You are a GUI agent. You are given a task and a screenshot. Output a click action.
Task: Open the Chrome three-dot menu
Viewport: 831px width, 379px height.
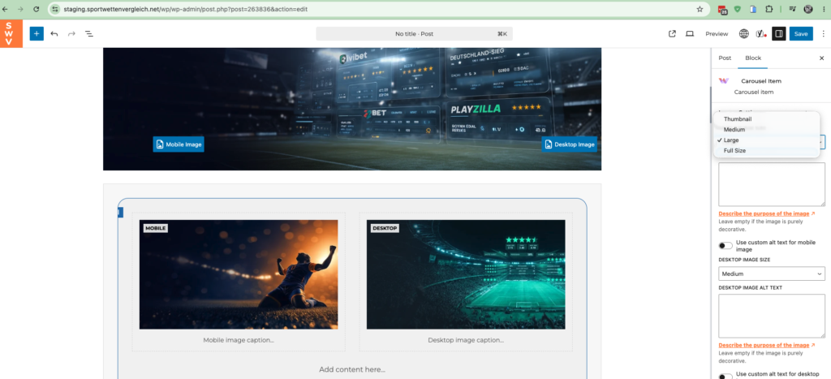824,9
